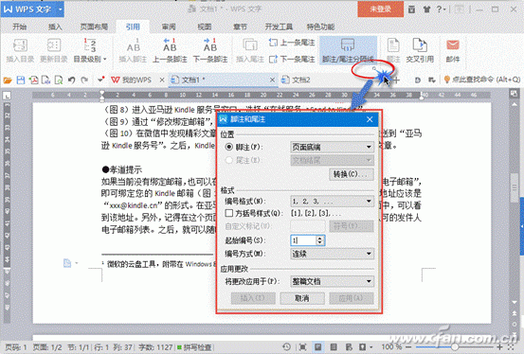Click the save icon in quick toolbar

[x=21, y=80]
